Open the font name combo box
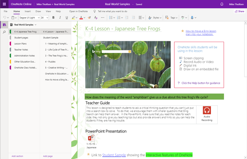Image resolution: width=247 pixels, height=159 pixels. [x=29, y=18]
